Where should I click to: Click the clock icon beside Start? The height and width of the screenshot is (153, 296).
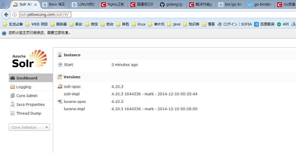pyautogui.click(x=60, y=64)
